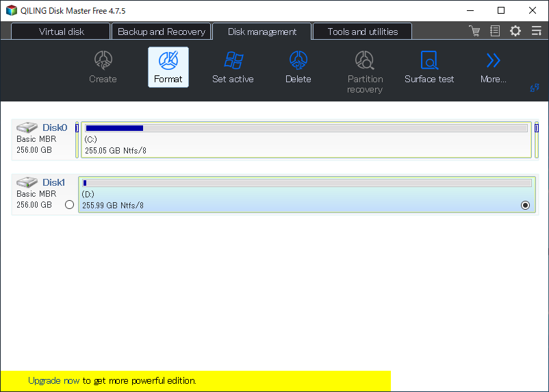The image size is (549, 392).
Task: Open the shopping cart icon
Action: point(474,31)
